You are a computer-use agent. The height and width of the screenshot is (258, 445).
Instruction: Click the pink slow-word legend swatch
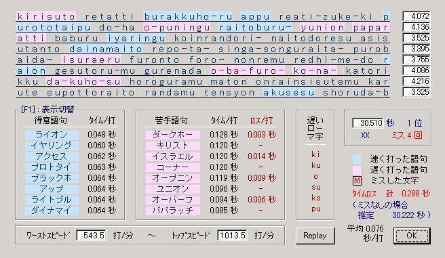point(357,170)
